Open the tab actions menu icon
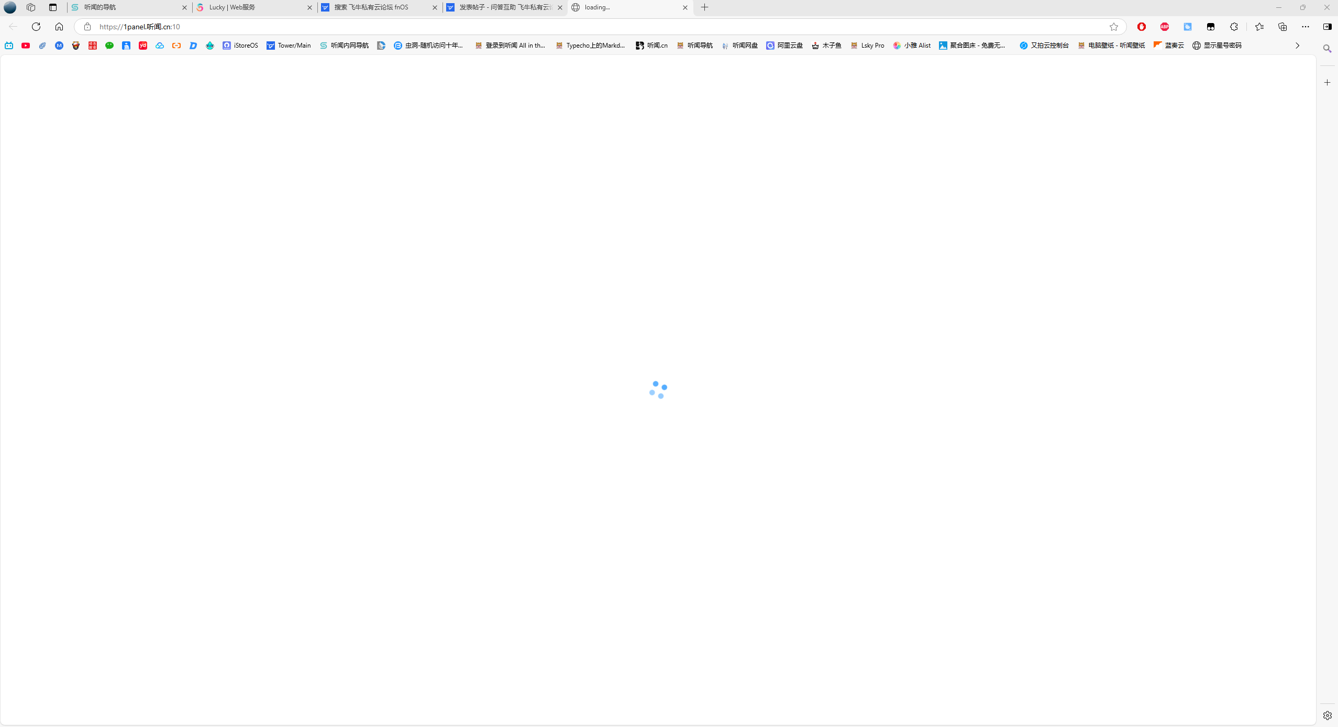Image resolution: width=1338 pixels, height=727 pixels. tap(53, 7)
